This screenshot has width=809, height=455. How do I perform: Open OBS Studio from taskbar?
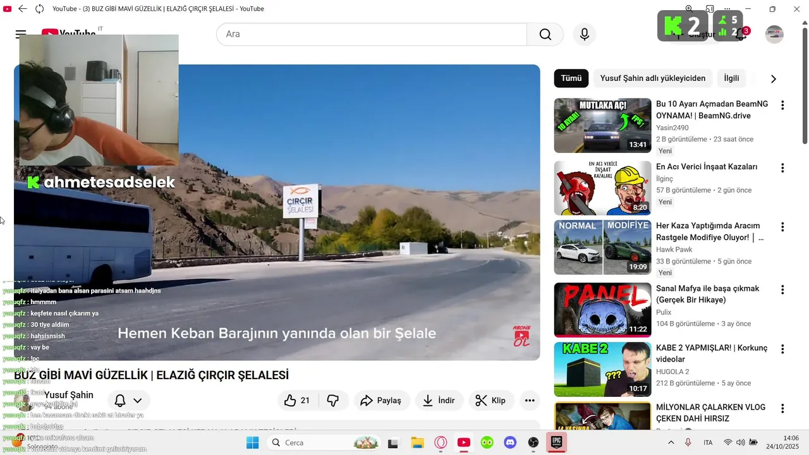point(533,442)
